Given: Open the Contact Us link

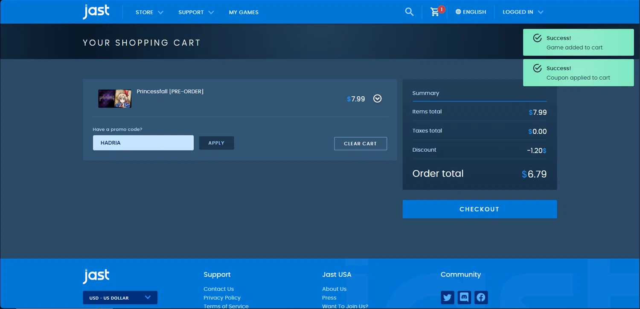Looking at the screenshot, I should 218,289.
